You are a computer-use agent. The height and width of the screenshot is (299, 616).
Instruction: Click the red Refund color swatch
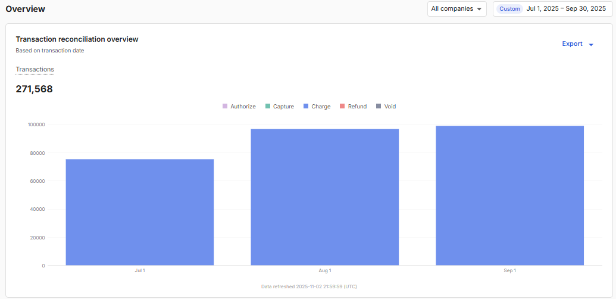tap(342, 106)
